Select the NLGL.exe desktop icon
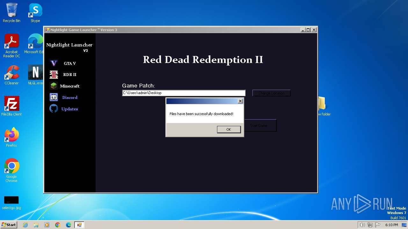Screen dimensions: 408x229 [x=35, y=75]
